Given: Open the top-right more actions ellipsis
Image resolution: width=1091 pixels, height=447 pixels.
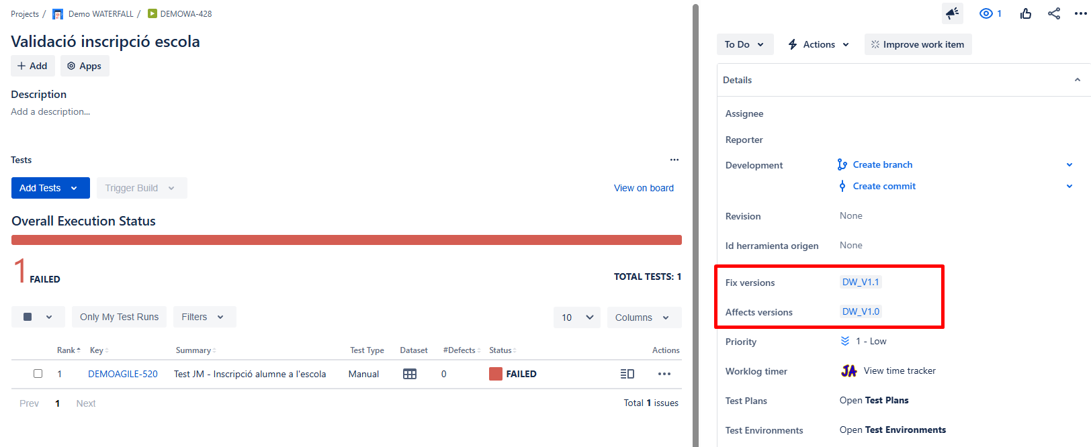Looking at the screenshot, I should [1081, 13].
